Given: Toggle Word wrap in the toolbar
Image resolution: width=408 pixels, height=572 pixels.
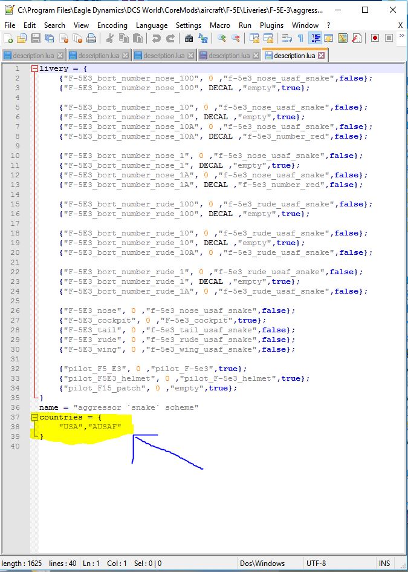Looking at the screenshot, I should click(287, 38).
